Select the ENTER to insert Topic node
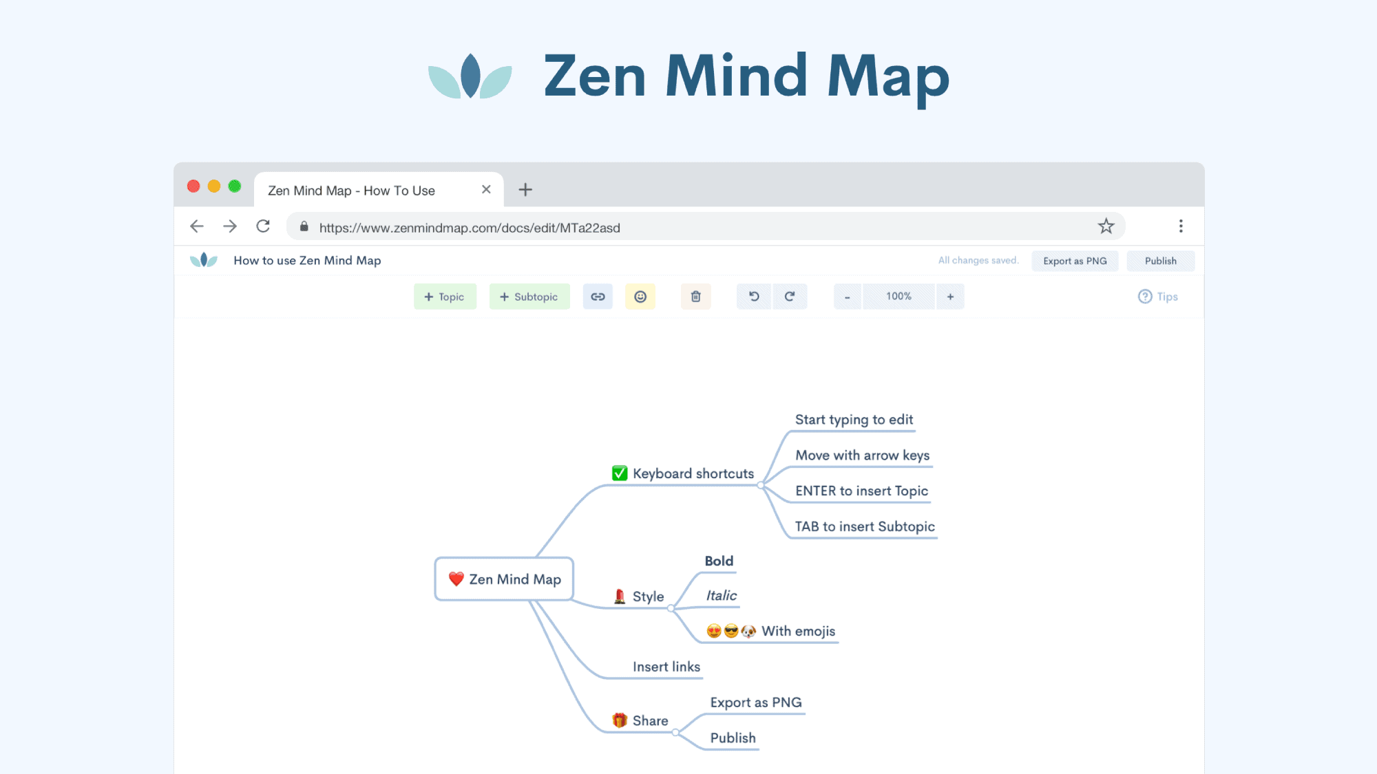 tap(861, 491)
